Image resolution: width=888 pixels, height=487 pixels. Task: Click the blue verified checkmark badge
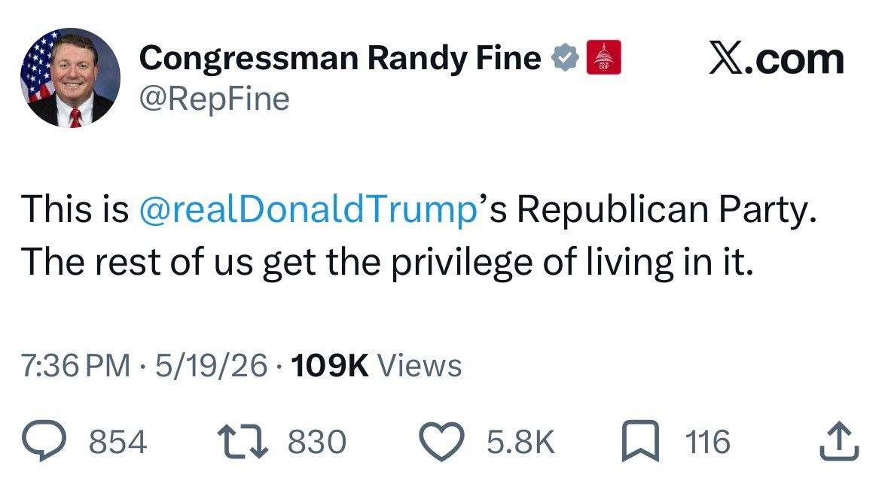(x=565, y=58)
